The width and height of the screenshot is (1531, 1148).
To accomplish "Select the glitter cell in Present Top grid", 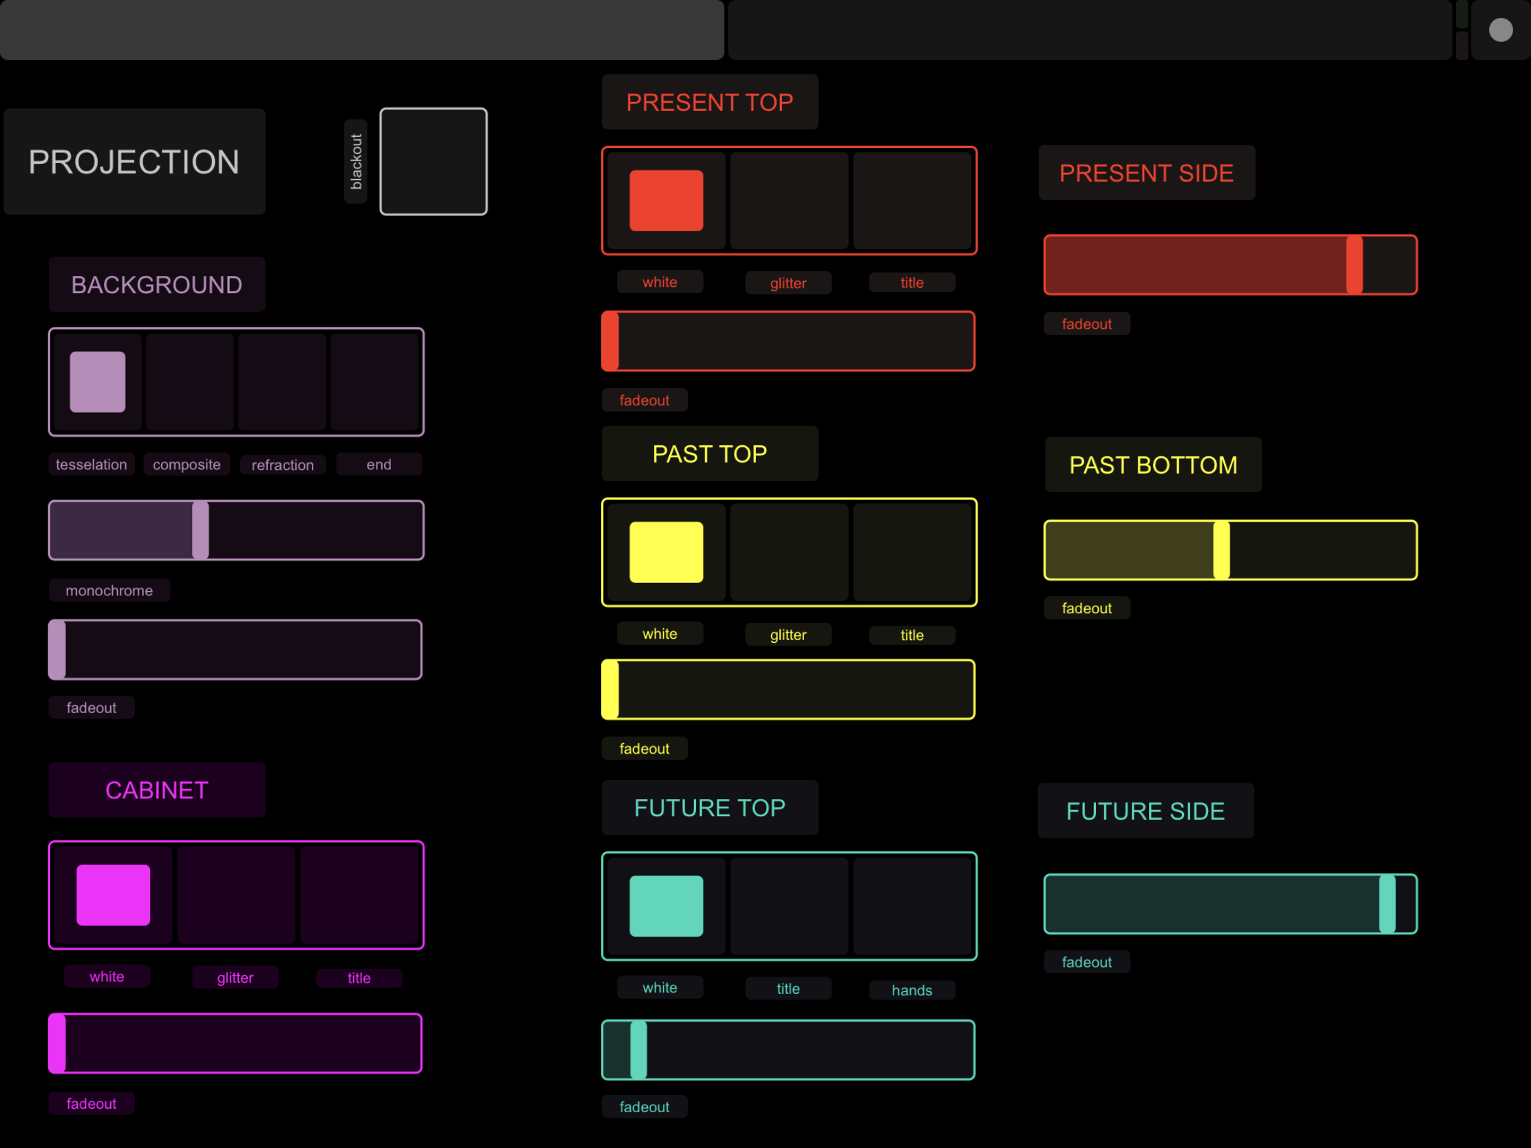I will pos(789,201).
